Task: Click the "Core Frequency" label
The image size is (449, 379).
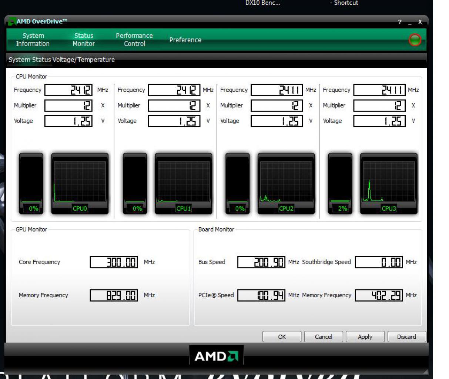Action: (39, 262)
